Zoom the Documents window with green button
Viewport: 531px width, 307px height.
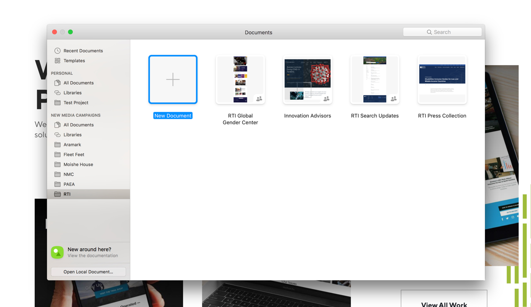click(x=71, y=32)
